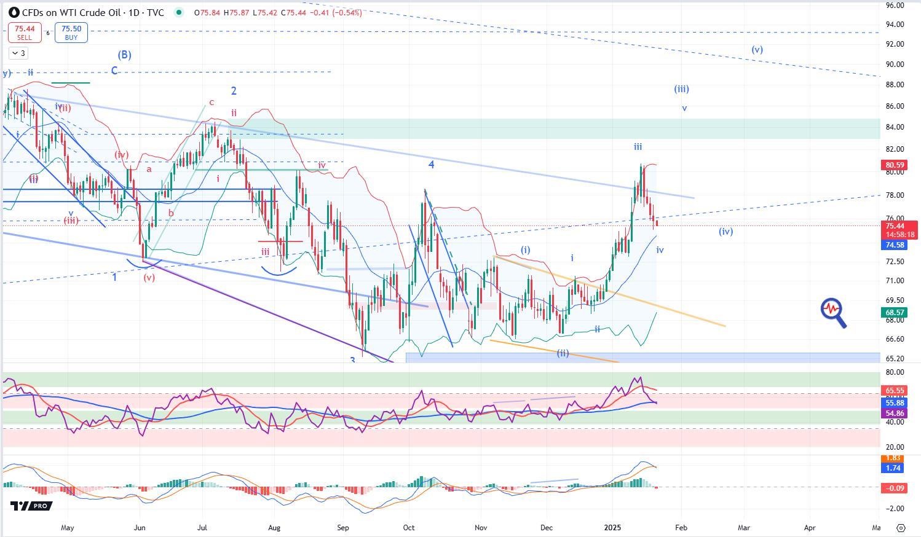Click the MACD value tag 1.74
The height and width of the screenshot is (537, 921).
pyautogui.click(x=893, y=468)
